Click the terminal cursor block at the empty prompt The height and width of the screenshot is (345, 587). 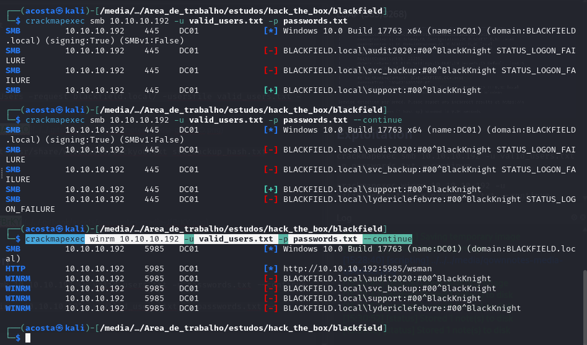click(28, 338)
